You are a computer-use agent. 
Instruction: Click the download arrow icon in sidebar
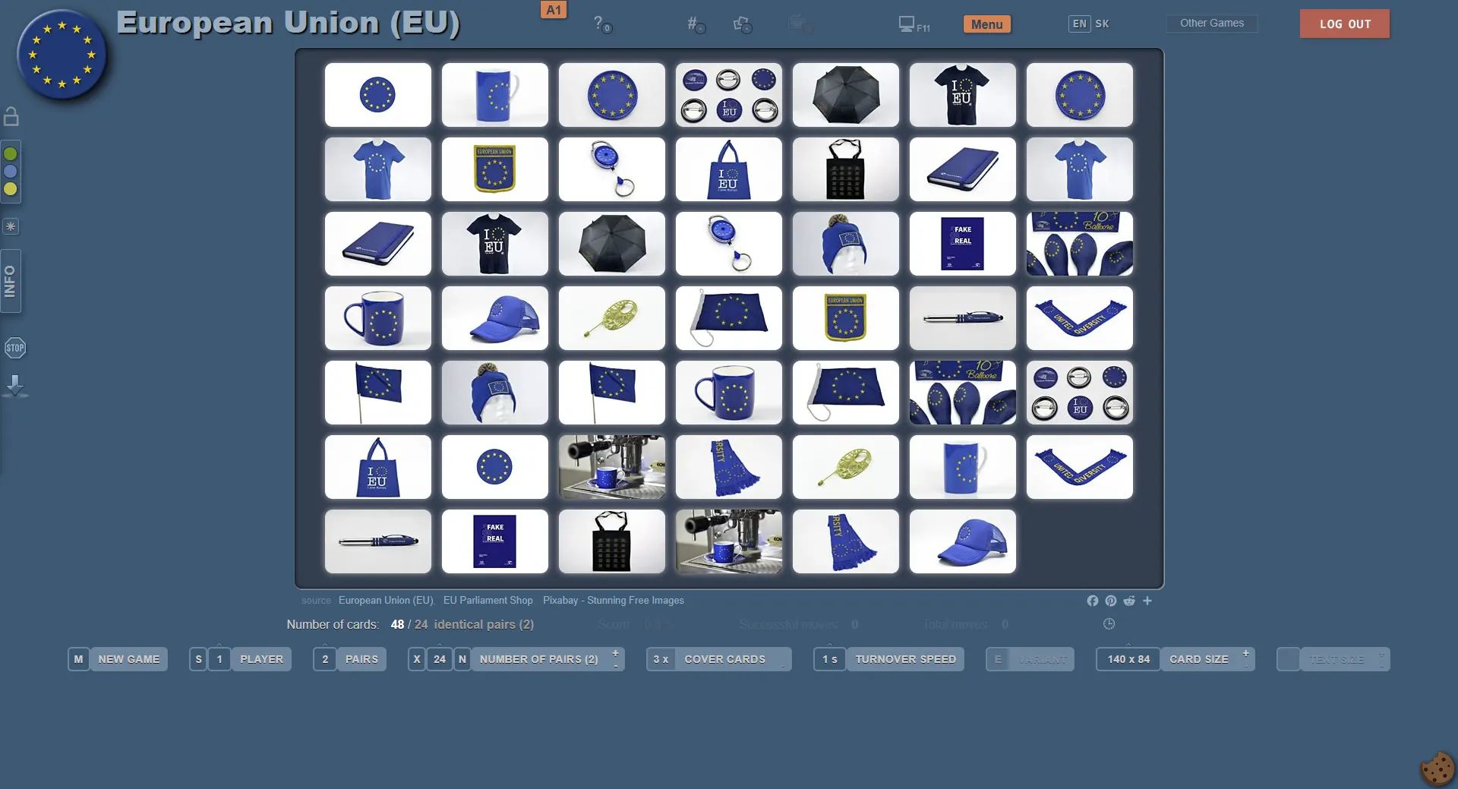click(14, 386)
